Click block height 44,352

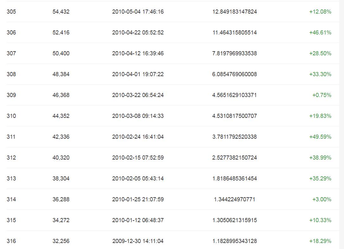61,116
